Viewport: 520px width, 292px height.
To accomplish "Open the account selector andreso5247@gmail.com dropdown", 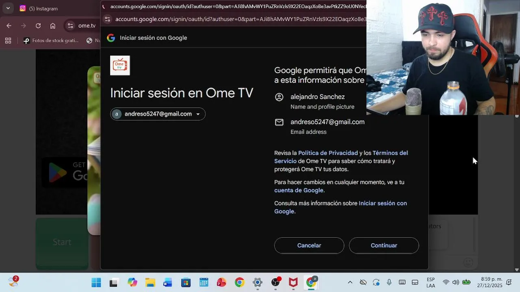I will coord(158,114).
